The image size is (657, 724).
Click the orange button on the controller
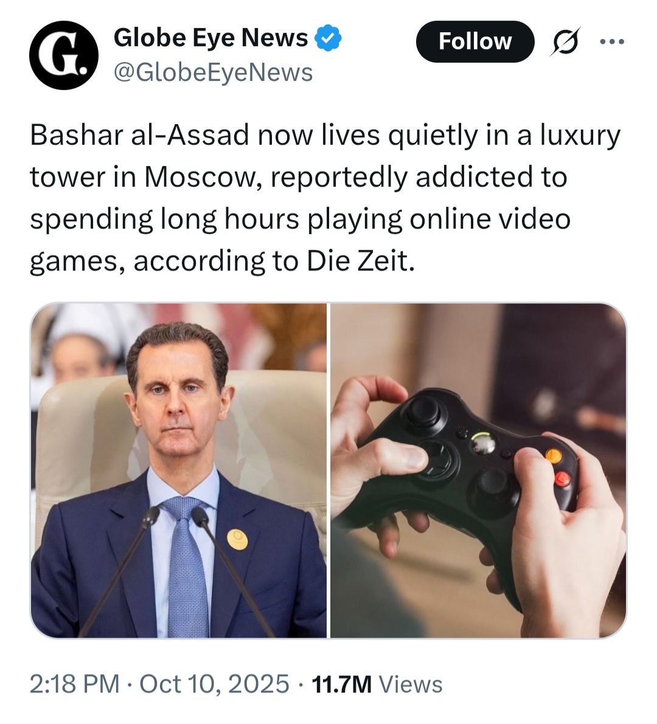click(554, 456)
